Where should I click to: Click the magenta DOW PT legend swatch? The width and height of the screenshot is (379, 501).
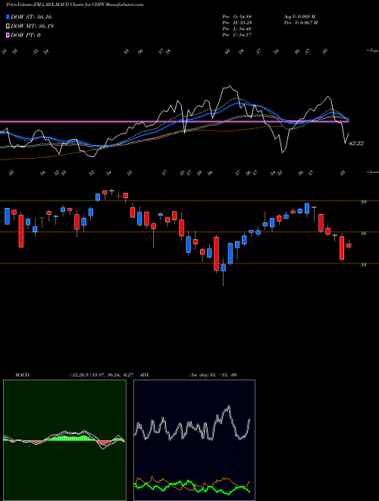point(8,35)
